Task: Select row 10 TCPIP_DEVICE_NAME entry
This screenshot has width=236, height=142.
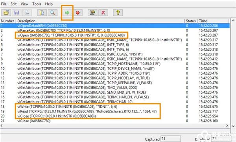Action: pos(115,68)
